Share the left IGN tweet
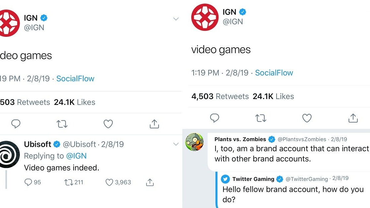This screenshot has width=370, height=208. tap(154, 124)
